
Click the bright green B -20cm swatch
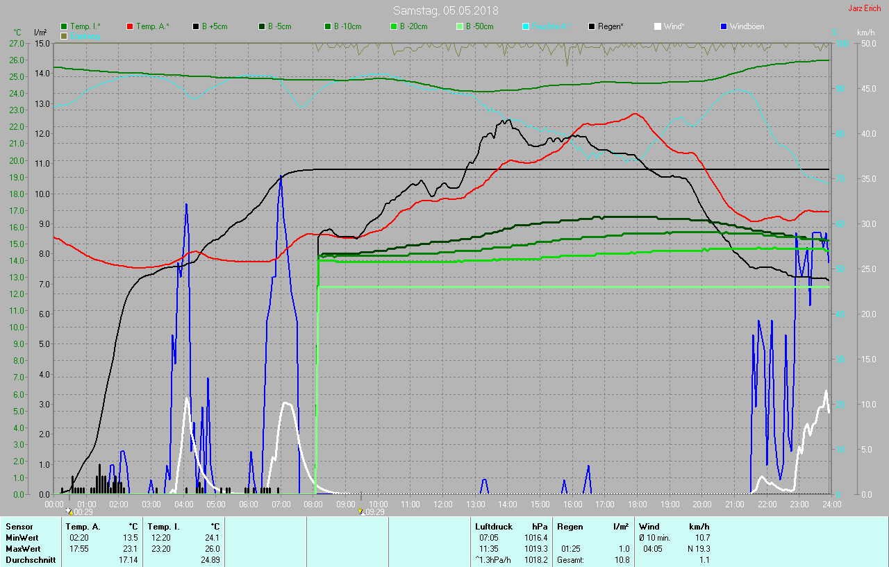pos(394,26)
